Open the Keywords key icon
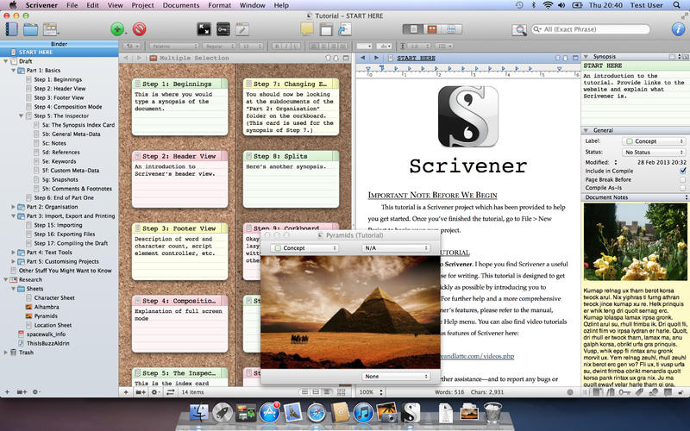The width and height of the screenshot is (690, 431). (224, 29)
